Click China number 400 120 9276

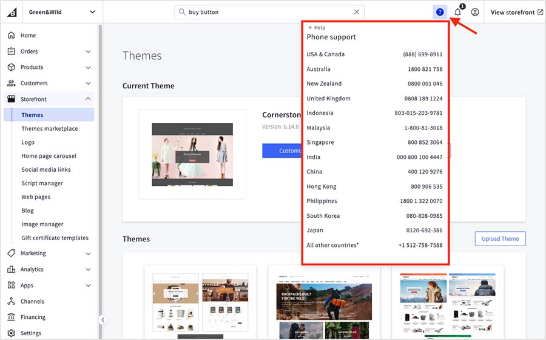425,172
